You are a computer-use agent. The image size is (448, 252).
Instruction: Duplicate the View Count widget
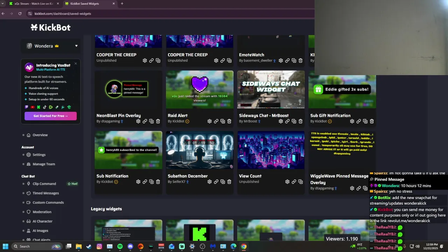pyautogui.click(x=300, y=182)
